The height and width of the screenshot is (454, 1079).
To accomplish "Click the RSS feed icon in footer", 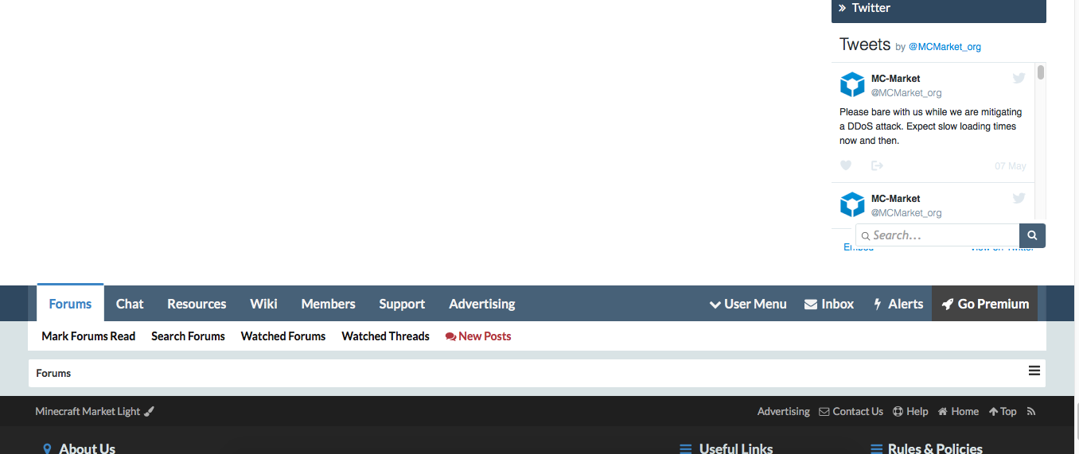I will 1031,411.
